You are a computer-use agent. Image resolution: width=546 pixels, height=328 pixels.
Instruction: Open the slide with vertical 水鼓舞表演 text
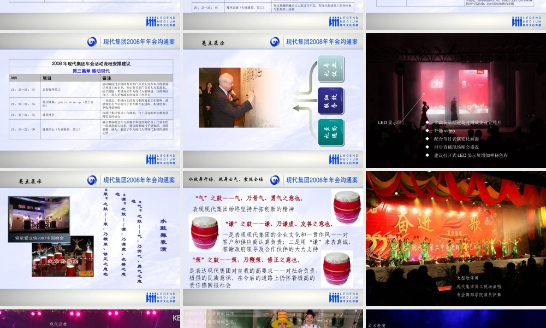pos(90,239)
